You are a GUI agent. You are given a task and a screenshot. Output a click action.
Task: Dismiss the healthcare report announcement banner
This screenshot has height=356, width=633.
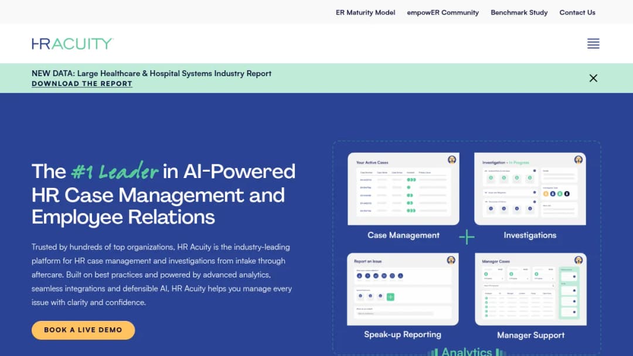(x=593, y=78)
